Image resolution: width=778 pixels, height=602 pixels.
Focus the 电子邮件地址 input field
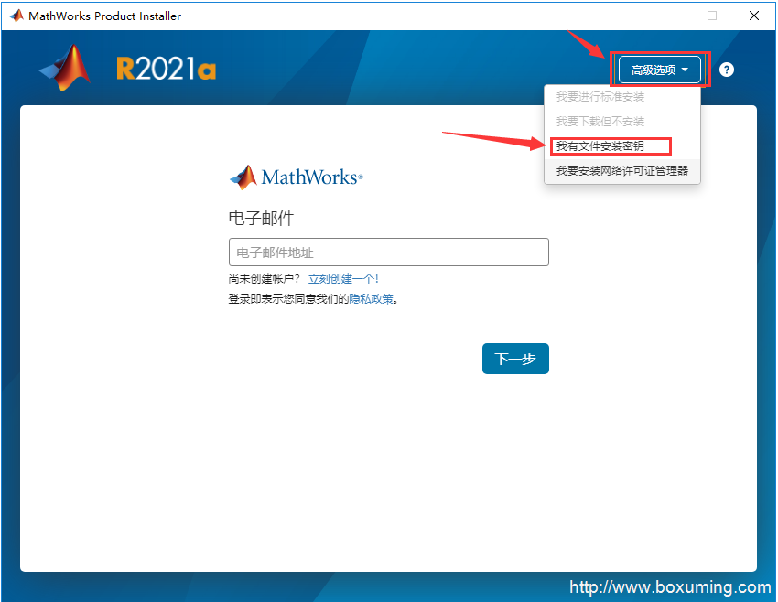[388, 253]
